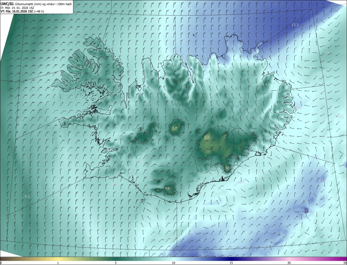Click the initial time line 'IT: Mið. 14. 01. 2026 15Z'

(17, 8)
